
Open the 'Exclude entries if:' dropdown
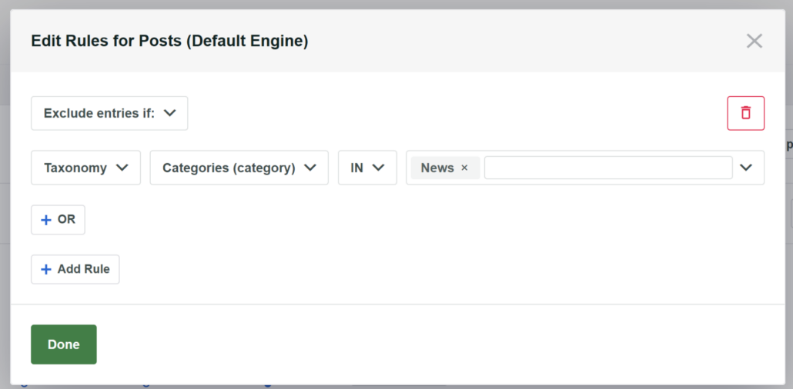pyautogui.click(x=109, y=113)
